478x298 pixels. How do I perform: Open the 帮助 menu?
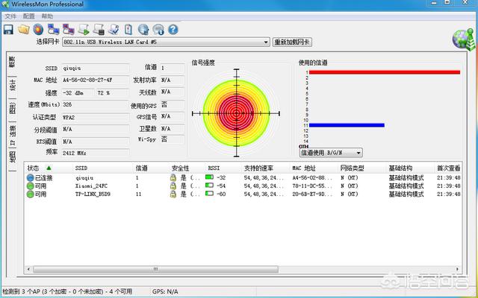click(x=48, y=16)
